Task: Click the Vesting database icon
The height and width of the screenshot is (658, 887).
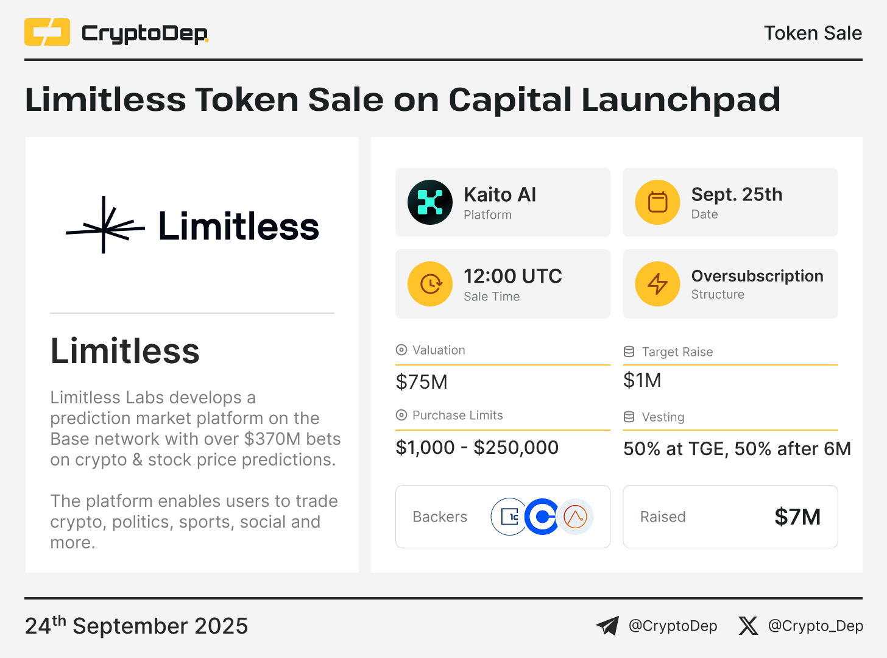Action: (x=629, y=417)
